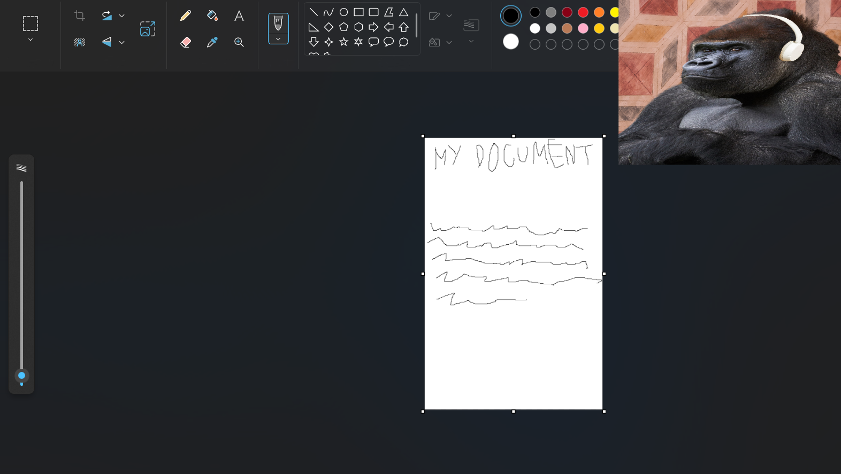Image resolution: width=841 pixels, height=474 pixels.
Task: Pick the Up arrow shape
Action: [403, 27]
